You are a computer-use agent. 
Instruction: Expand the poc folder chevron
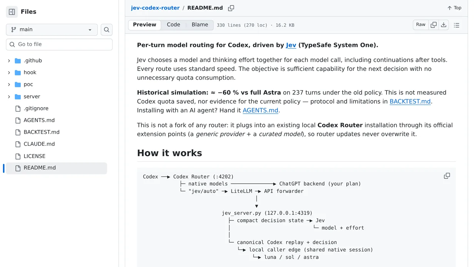click(9, 85)
